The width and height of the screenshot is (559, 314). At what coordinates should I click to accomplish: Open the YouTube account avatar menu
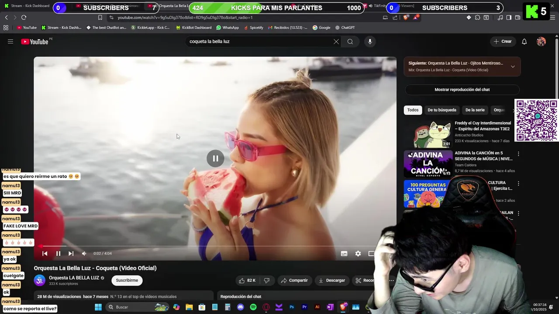coord(542,41)
